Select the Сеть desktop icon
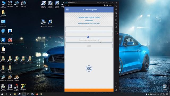 [3, 32]
